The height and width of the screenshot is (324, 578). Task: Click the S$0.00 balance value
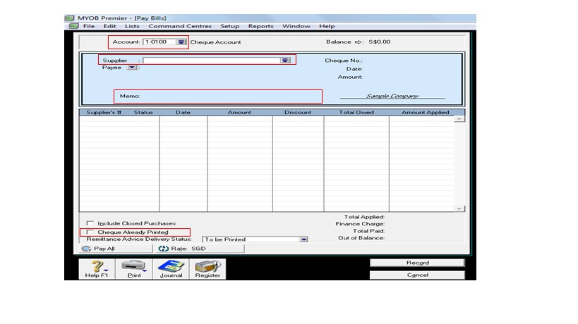pyautogui.click(x=379, y=42)
